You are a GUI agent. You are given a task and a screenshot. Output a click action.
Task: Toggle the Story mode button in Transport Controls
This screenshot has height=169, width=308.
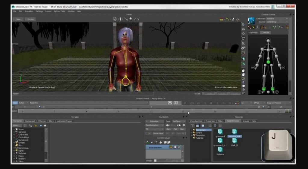[15, 103]
